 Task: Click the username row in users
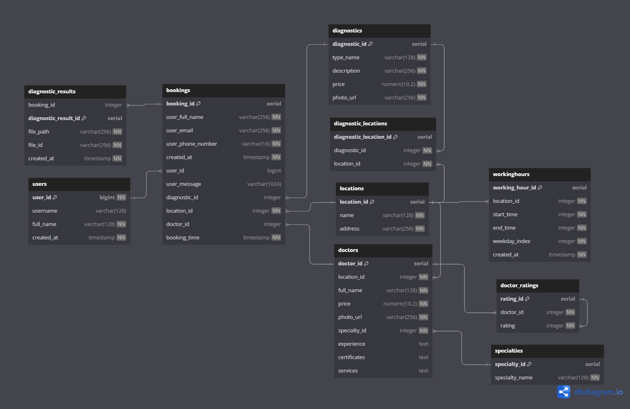(79, 211)
